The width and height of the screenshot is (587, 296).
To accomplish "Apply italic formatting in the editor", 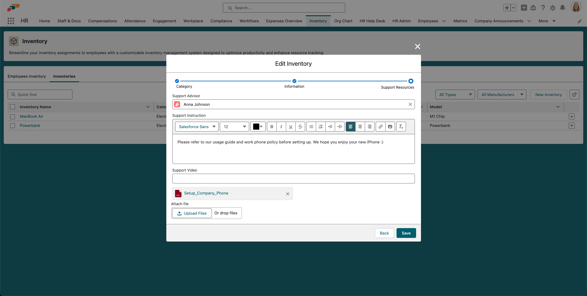I will tap(281, 127).
